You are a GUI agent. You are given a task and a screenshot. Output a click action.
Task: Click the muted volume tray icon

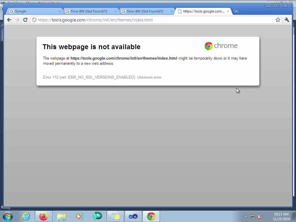(x=260, y=217)
